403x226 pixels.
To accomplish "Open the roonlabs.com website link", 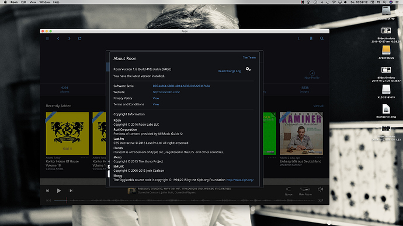I will (166, 92).
